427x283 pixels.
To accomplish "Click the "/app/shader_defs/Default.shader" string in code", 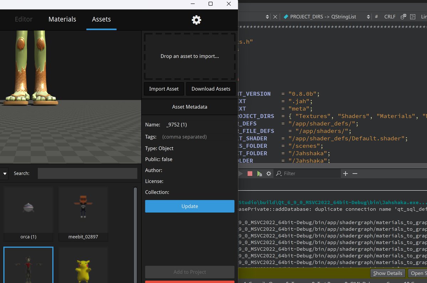I will pyautogui.click(x=346, y=138).
